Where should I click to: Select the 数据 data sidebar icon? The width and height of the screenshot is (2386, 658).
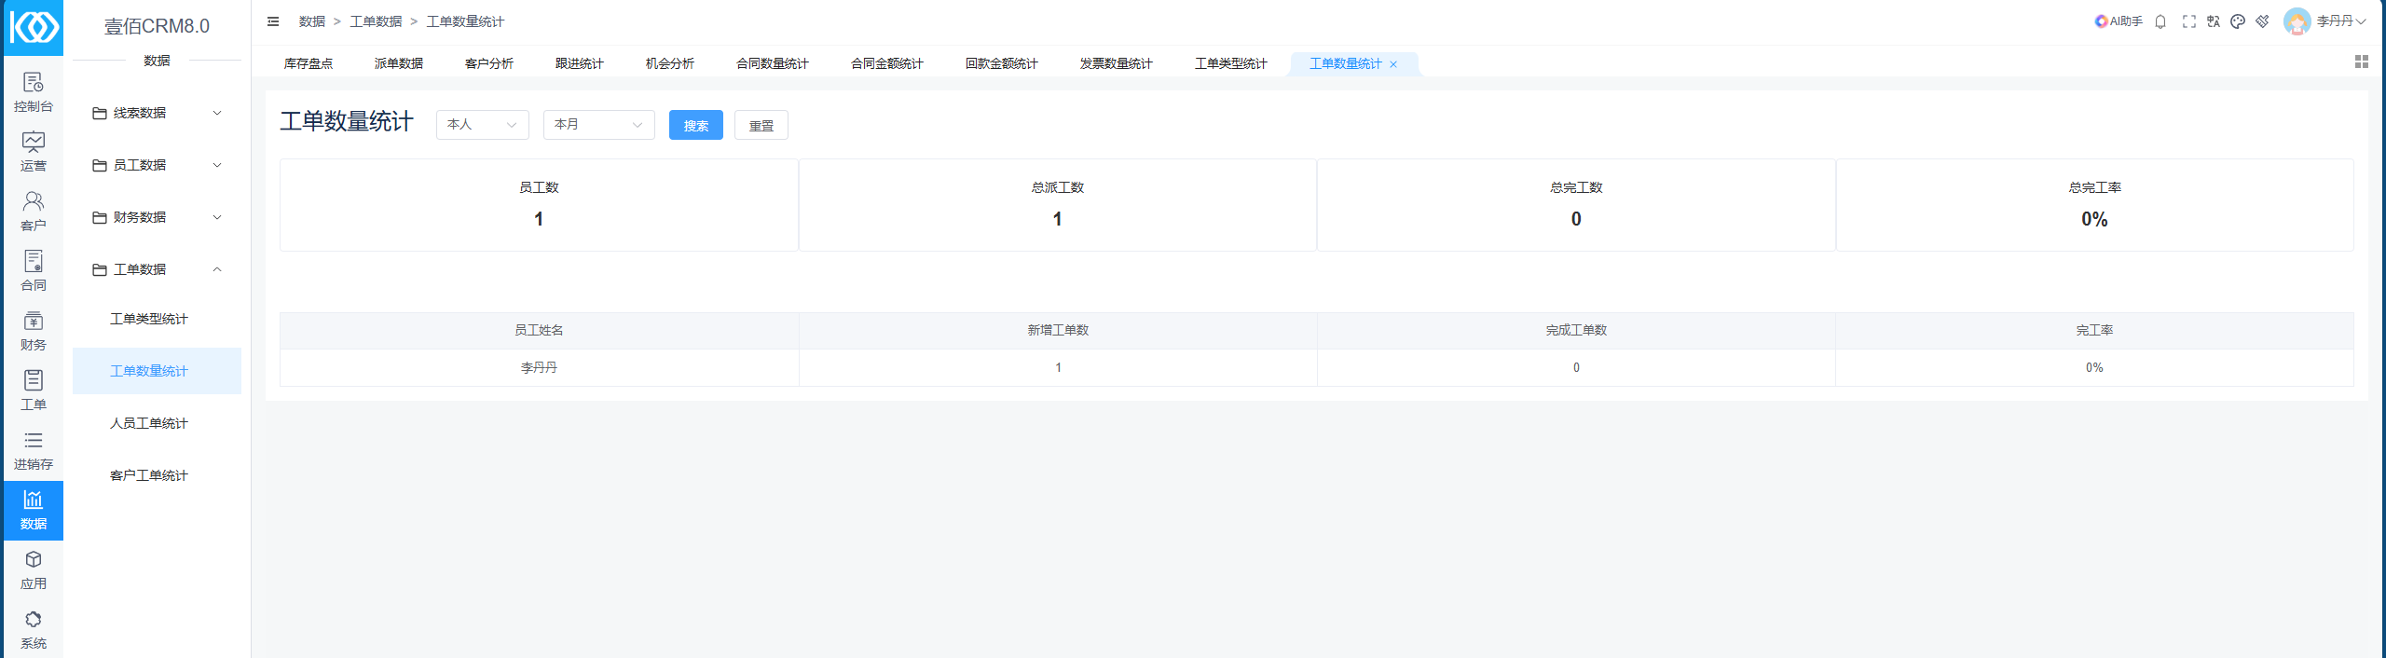tap(34, 510)
